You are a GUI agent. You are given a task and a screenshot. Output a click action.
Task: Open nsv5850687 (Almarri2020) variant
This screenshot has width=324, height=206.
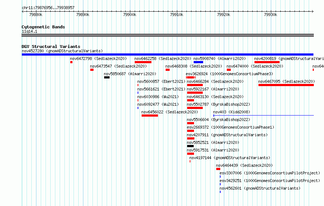(x=130, y=74)
